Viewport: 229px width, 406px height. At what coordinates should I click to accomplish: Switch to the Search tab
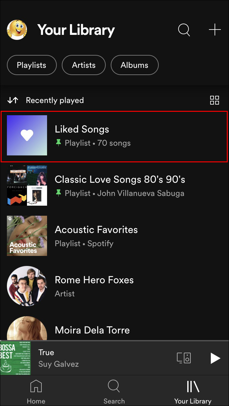coord(114,391)
